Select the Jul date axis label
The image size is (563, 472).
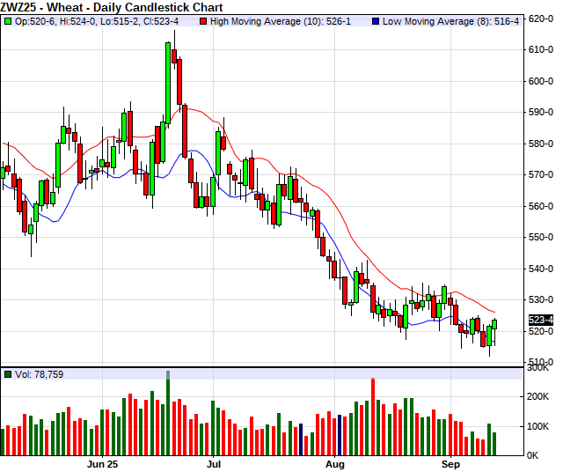[214, 462]
